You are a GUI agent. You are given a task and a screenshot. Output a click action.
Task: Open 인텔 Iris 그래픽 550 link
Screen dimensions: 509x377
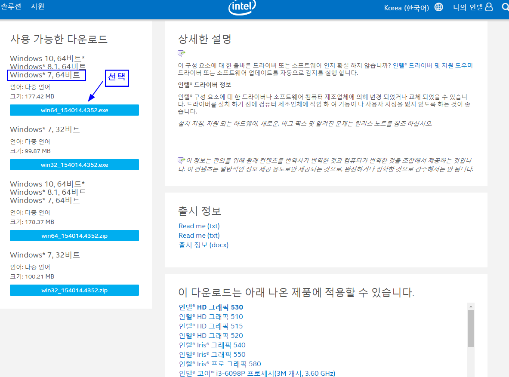[x=212, y=354]
